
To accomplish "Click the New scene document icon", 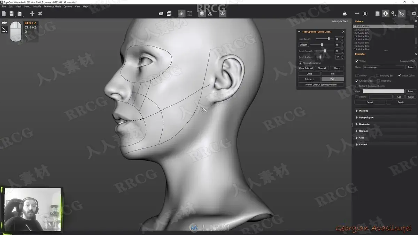I will [x=4, y=14].
